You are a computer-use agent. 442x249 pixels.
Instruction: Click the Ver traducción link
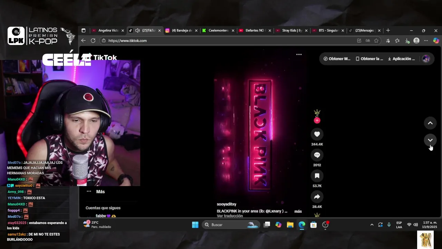(x=230, y=216)
